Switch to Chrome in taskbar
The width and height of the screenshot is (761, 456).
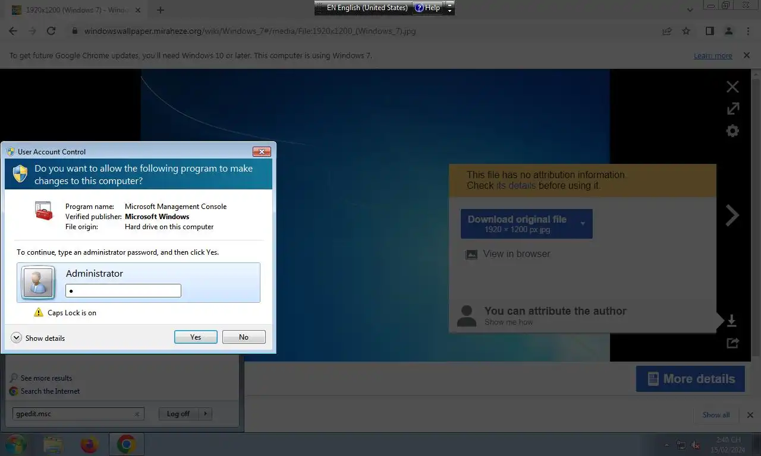[x=126, y=444]
